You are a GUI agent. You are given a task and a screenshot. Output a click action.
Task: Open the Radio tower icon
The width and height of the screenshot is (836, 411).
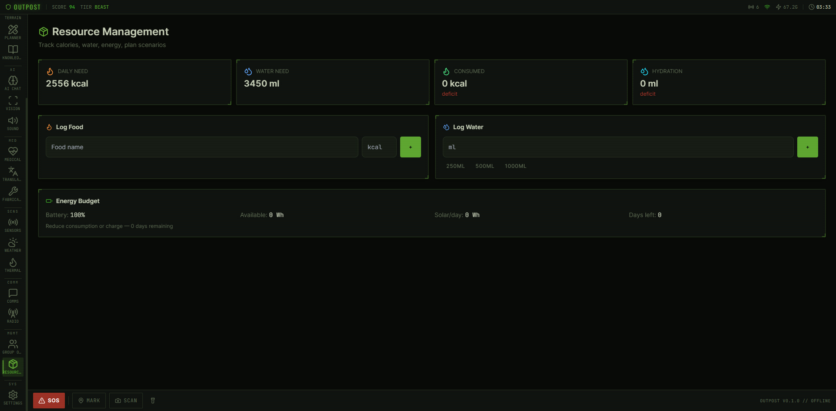(x=13, y=316)
